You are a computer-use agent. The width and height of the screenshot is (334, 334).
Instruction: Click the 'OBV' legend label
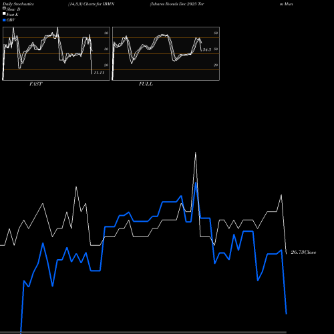tap(11, 20)
